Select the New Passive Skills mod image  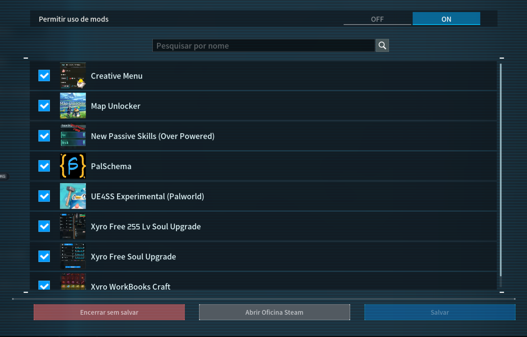point(73,136)
